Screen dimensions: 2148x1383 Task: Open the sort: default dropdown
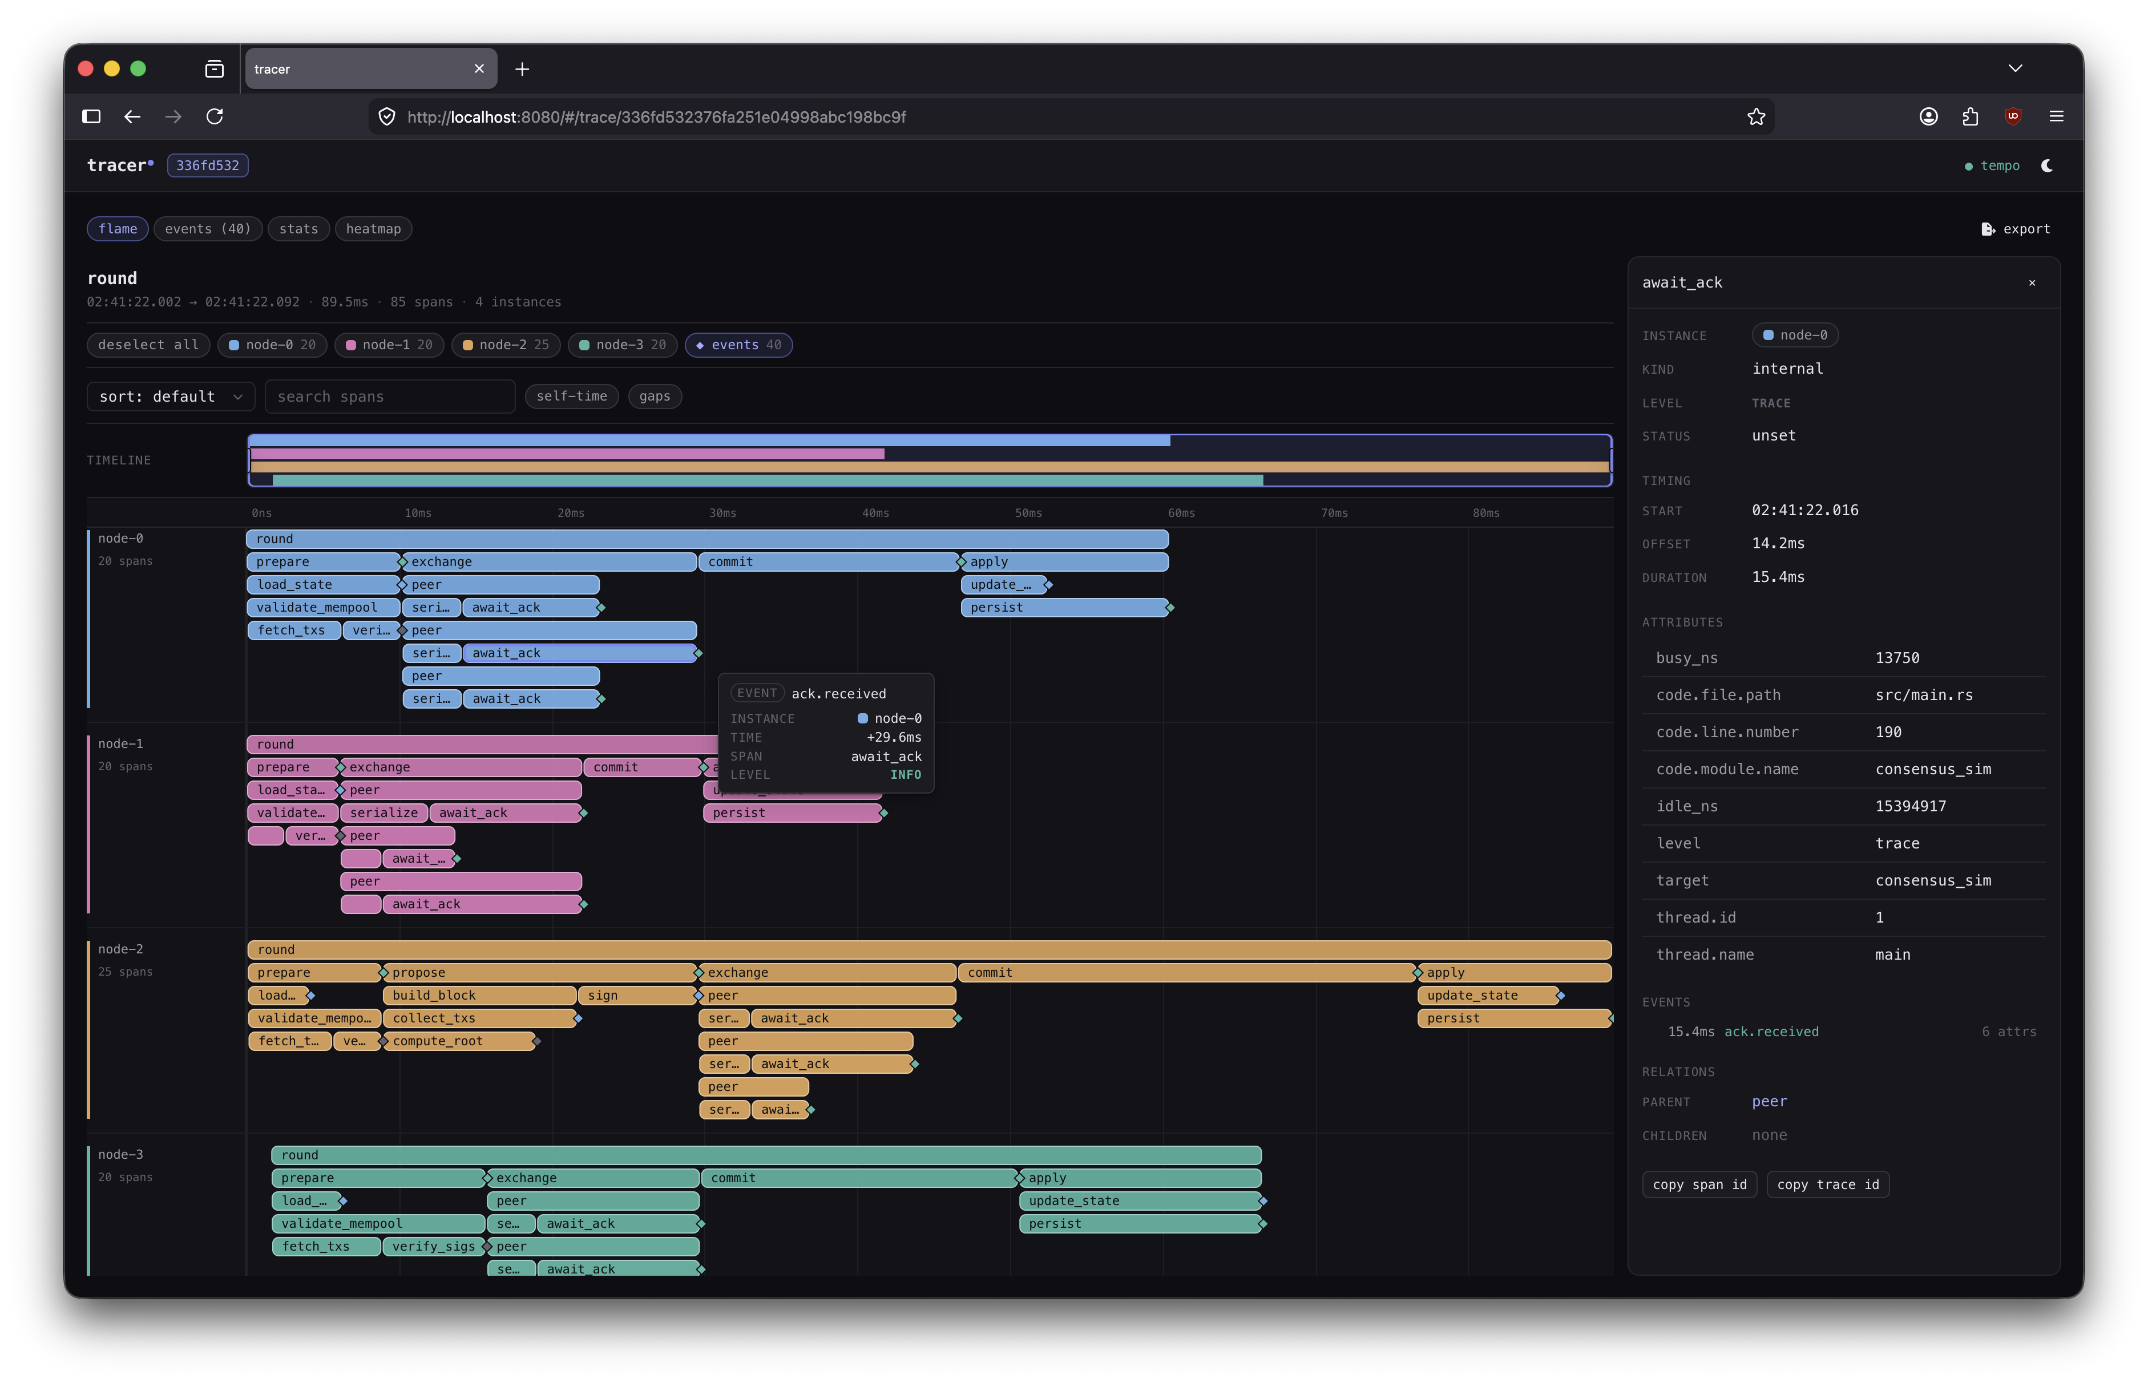click(171, 396)
